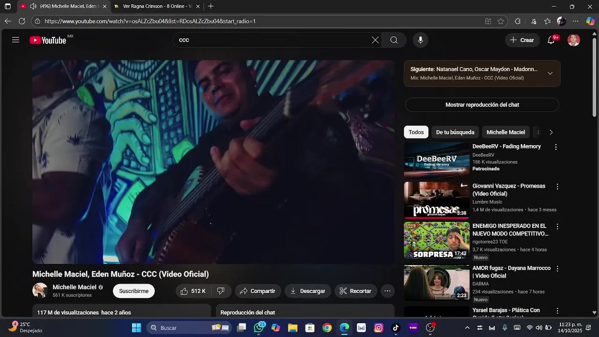The image size is (599, 337).
Task: Clear the search box text
Action: click(x=375, y=40)
